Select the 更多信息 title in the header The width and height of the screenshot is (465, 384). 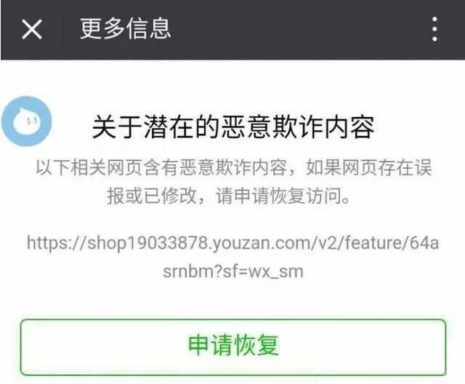pyautogui.click(x=126, y=28)
